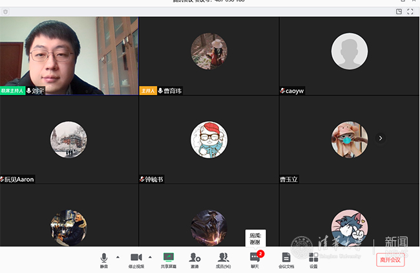
Task: Open meeting settings (设置)
Action: tap(313, 259)
